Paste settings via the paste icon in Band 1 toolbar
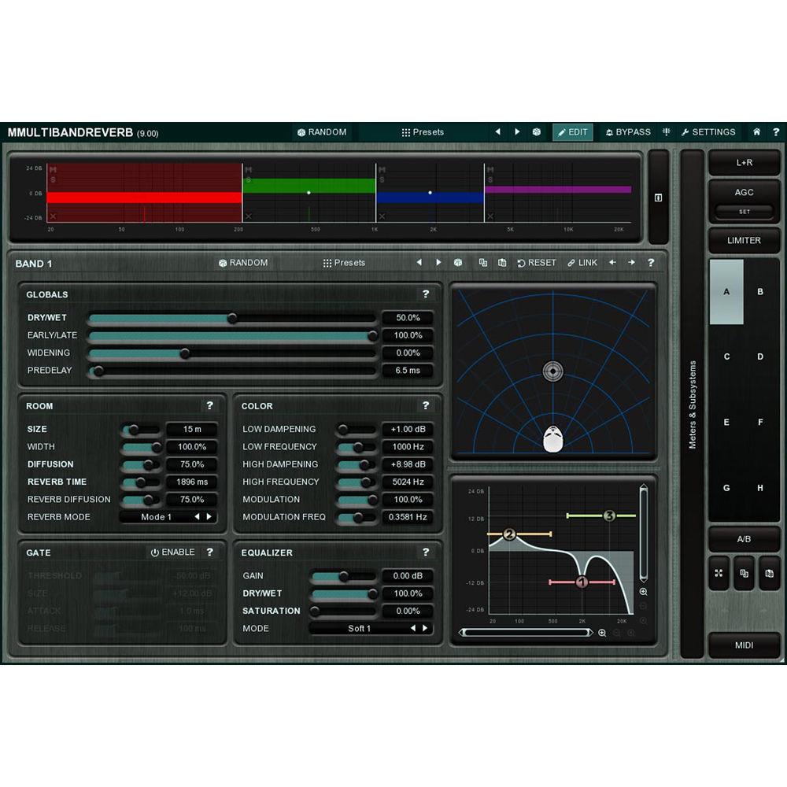This screenshot has height=787, width=787. click(x=502, y=262)
